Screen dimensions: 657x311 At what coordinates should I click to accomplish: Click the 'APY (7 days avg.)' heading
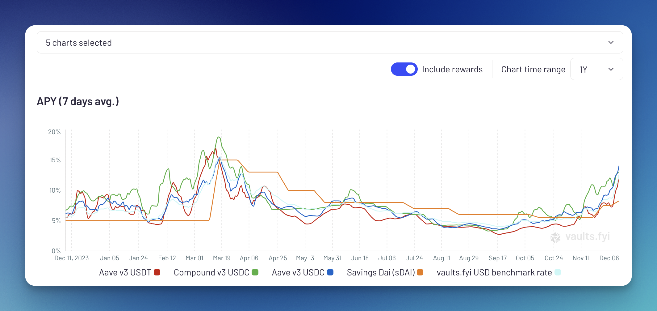pos(78,101)
